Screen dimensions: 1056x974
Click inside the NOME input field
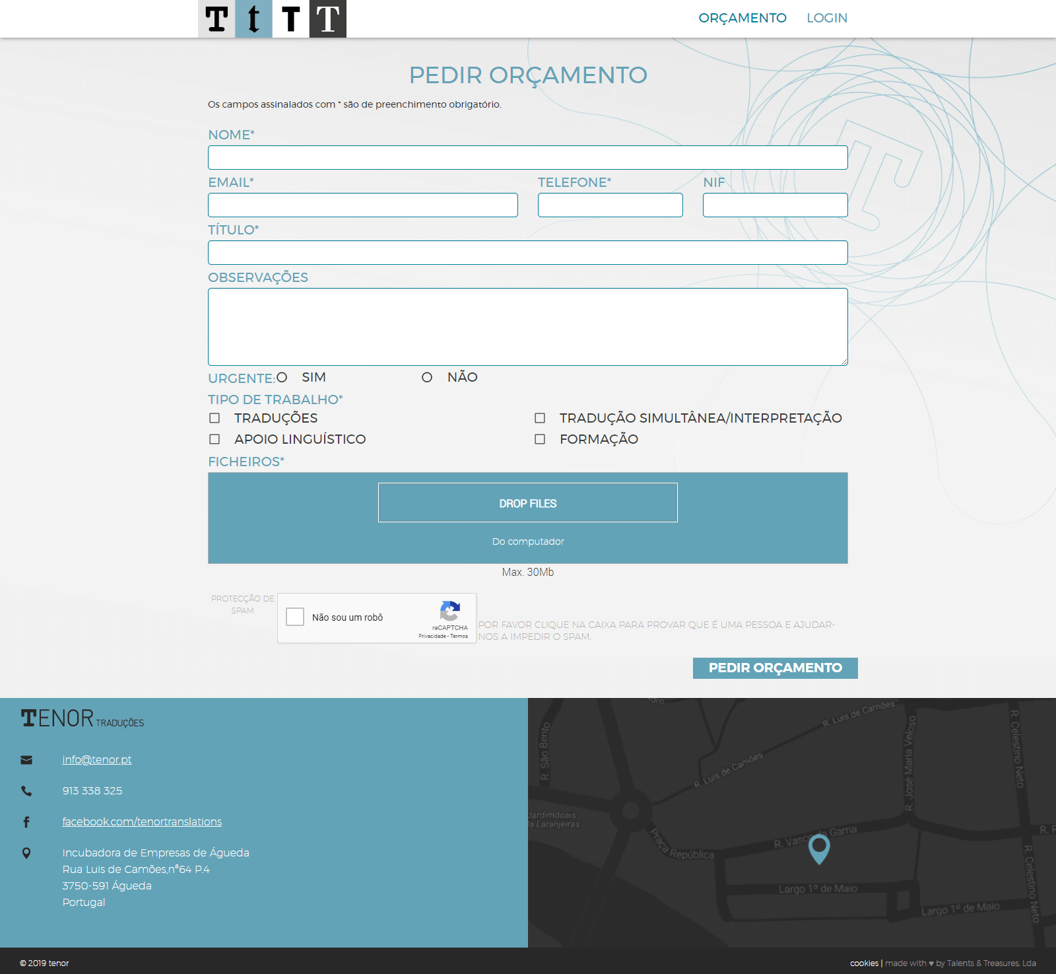tap(527, 157)
